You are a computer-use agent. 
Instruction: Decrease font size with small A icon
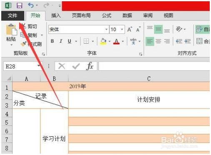(138, 30)
